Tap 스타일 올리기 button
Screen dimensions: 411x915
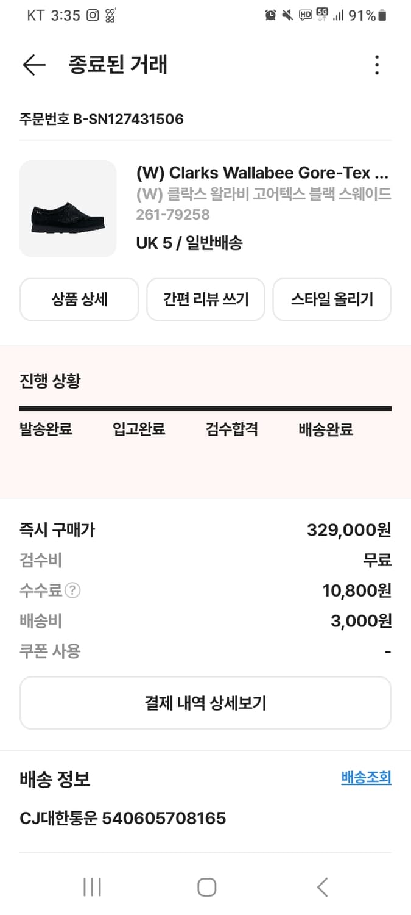[332, 300]
